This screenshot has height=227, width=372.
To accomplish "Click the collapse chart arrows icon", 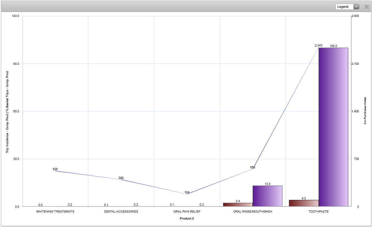I will [x=367, y=7].
